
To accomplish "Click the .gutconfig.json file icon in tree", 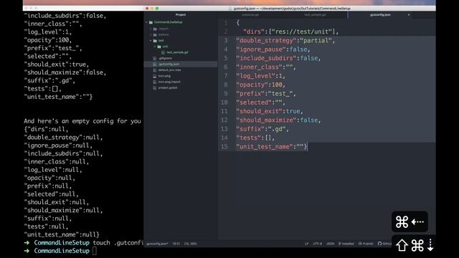I will [x=155, y=64].
